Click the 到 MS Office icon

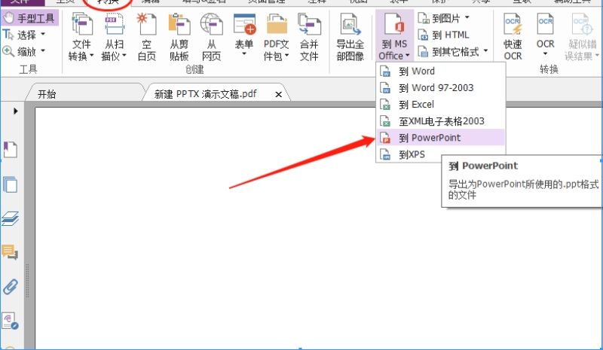click(394, 24)
